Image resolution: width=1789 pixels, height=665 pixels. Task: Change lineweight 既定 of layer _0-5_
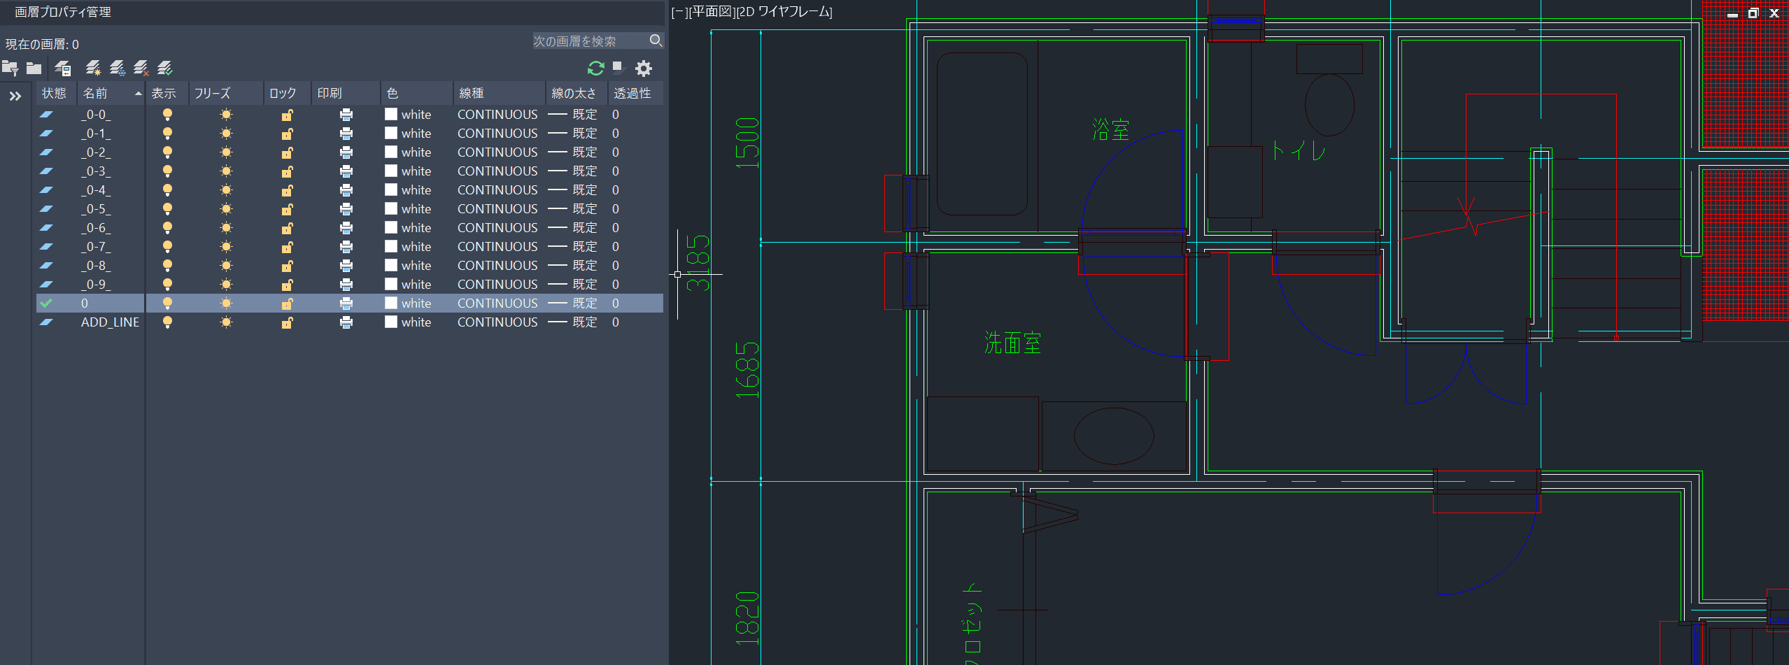pos(572,208)
